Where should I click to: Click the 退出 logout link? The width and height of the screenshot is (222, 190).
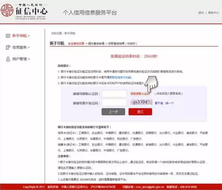pos(201,12)
